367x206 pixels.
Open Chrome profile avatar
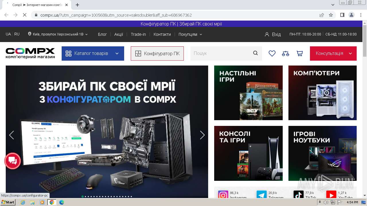351,15
